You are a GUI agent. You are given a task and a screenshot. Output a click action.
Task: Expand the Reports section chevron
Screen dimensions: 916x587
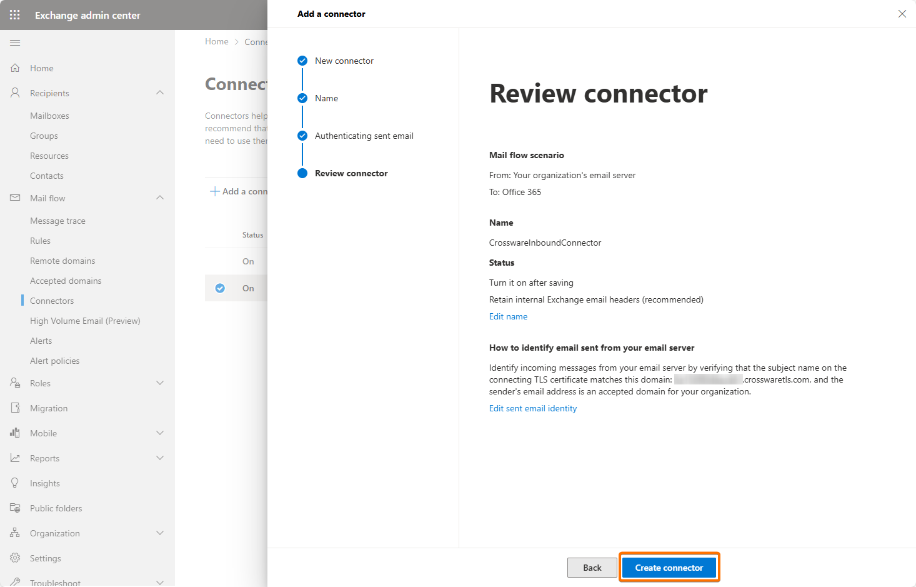(160, 458)
